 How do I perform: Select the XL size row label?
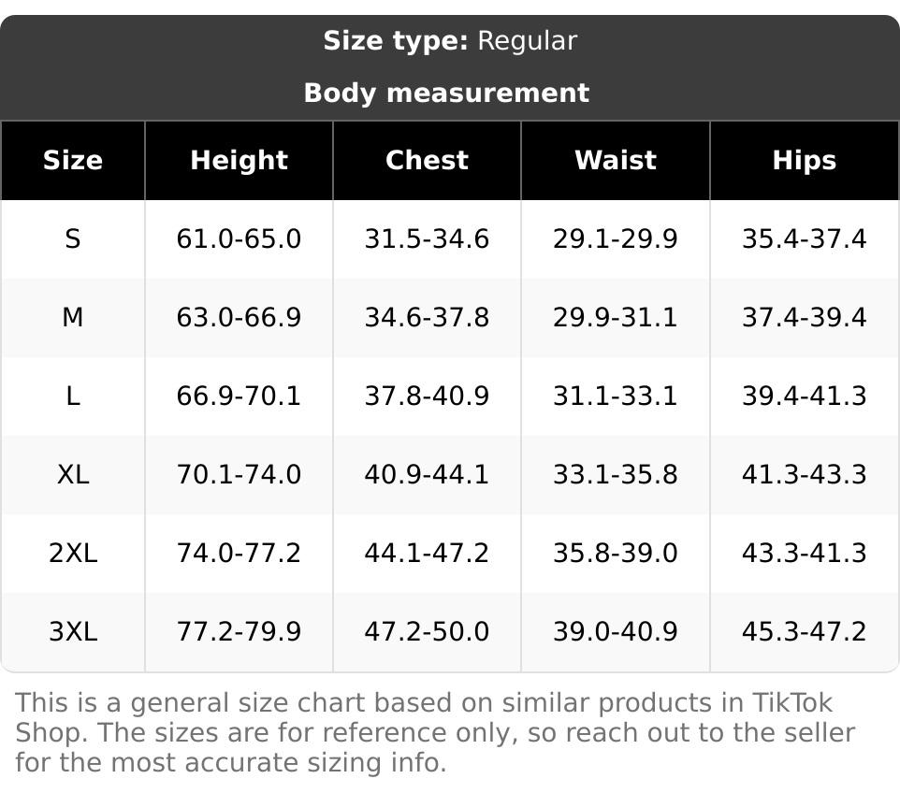pos(73,475)
